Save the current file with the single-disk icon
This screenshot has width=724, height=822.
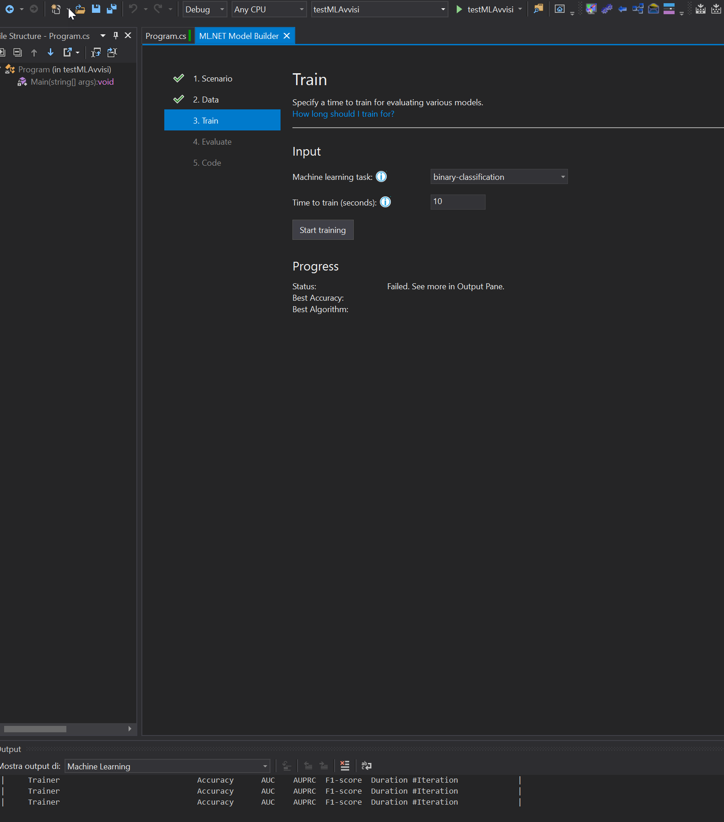coord(96,9)
